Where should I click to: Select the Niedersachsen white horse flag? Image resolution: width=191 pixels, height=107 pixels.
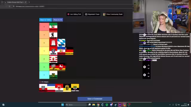61,67
